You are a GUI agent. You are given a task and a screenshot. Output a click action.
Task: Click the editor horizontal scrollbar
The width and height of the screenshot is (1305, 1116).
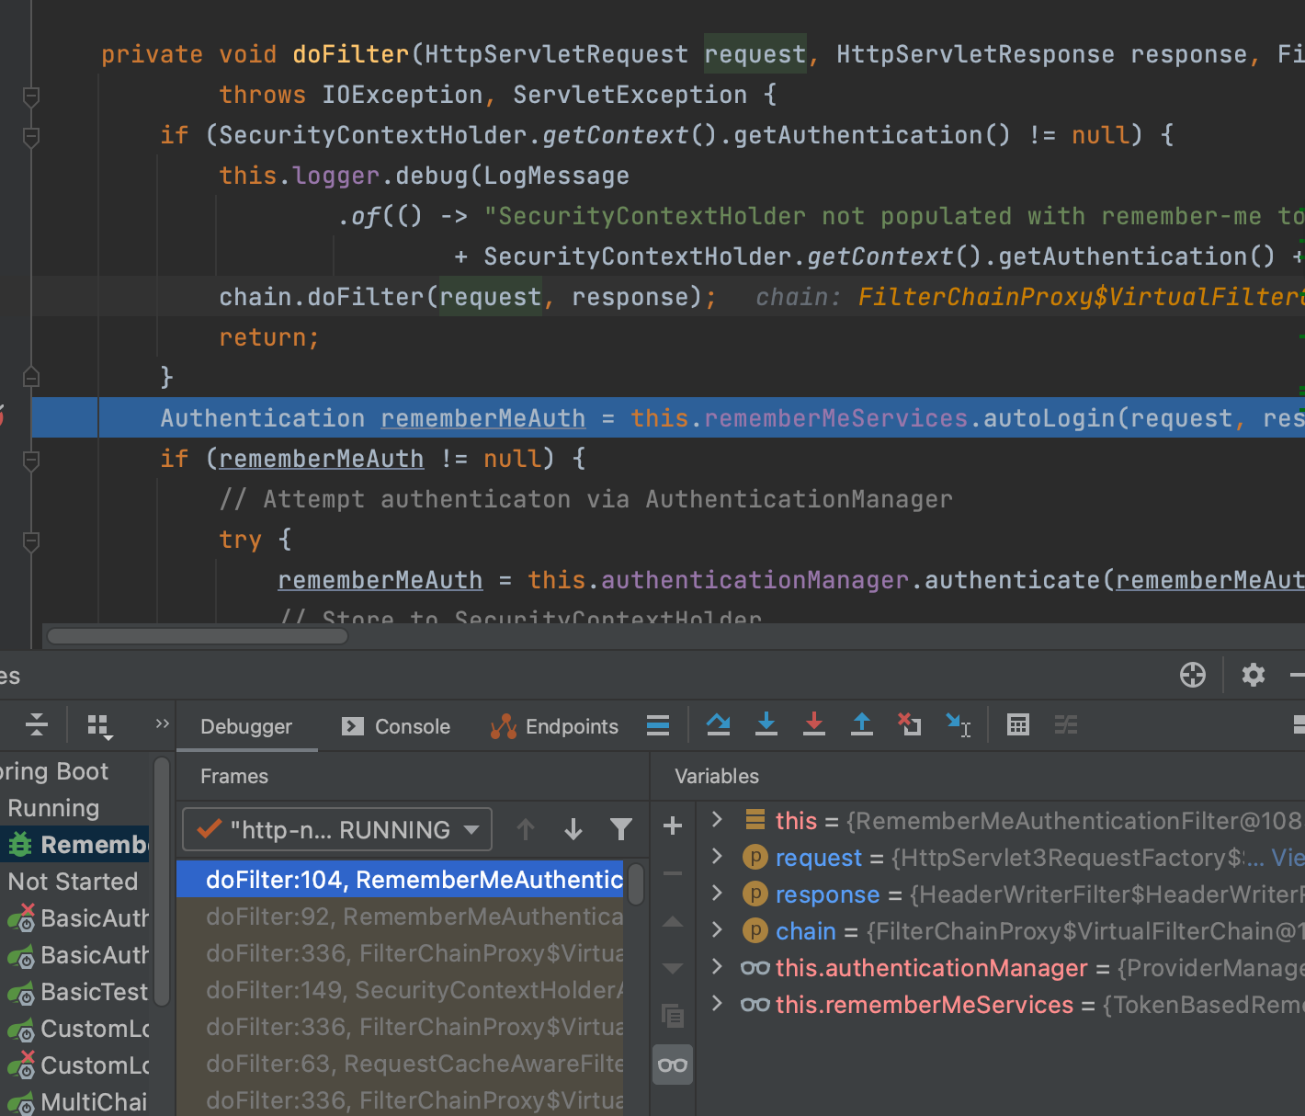click(x=197, y=636)
